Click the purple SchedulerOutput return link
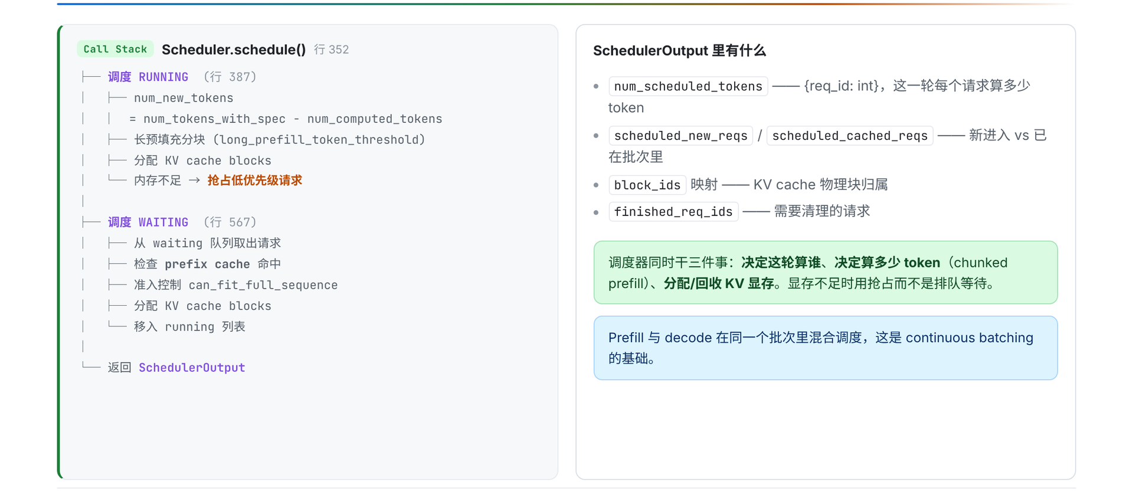1126x491 pixels. click(192, 368)
